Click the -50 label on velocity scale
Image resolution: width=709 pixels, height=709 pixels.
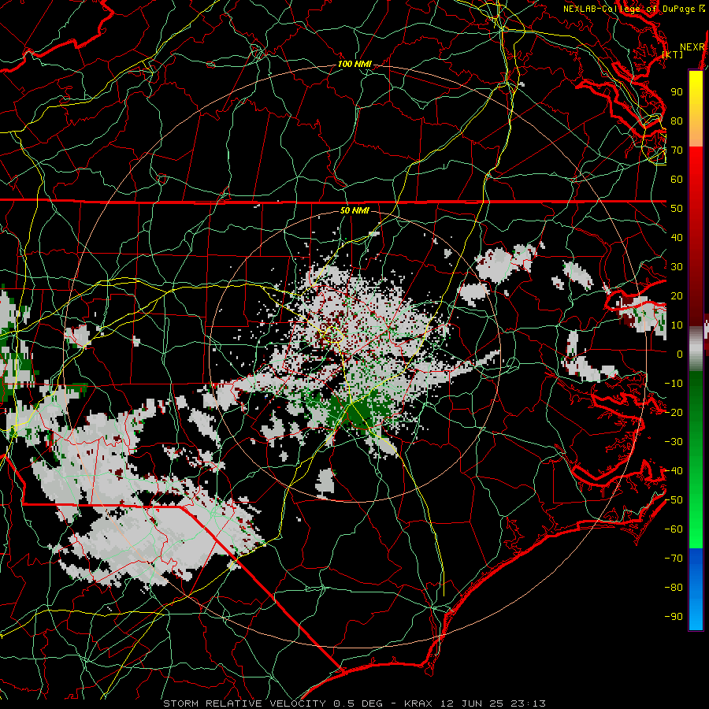[x=674, y=500]
